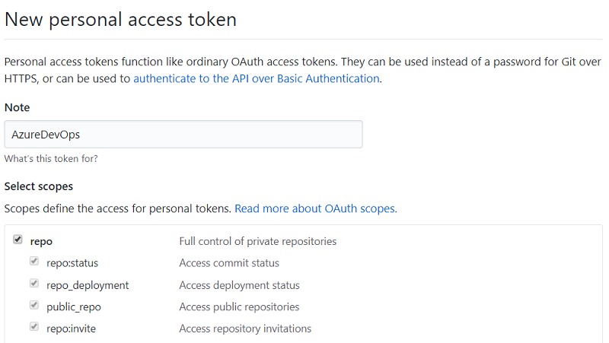The image size is (609, 343).
Task: Click the repo:invite scope label
Action: (x=72, y=329)
